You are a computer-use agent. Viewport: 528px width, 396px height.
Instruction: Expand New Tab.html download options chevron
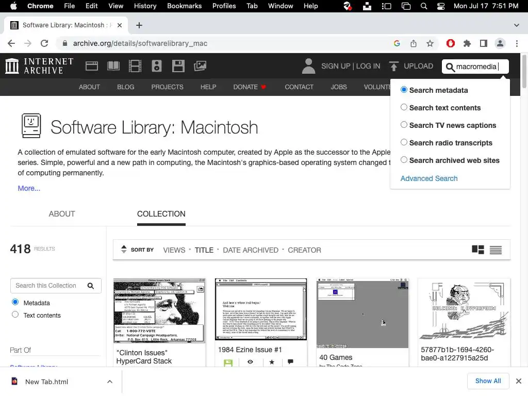(x=110, y=382)
